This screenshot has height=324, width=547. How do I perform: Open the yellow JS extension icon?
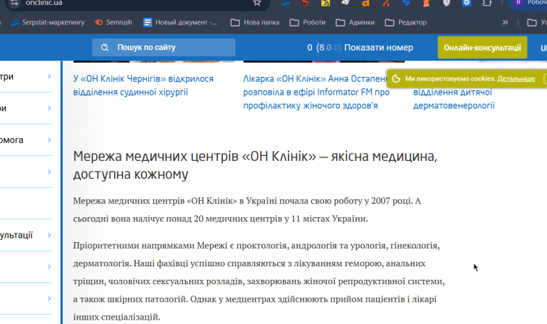click(325, 3)
